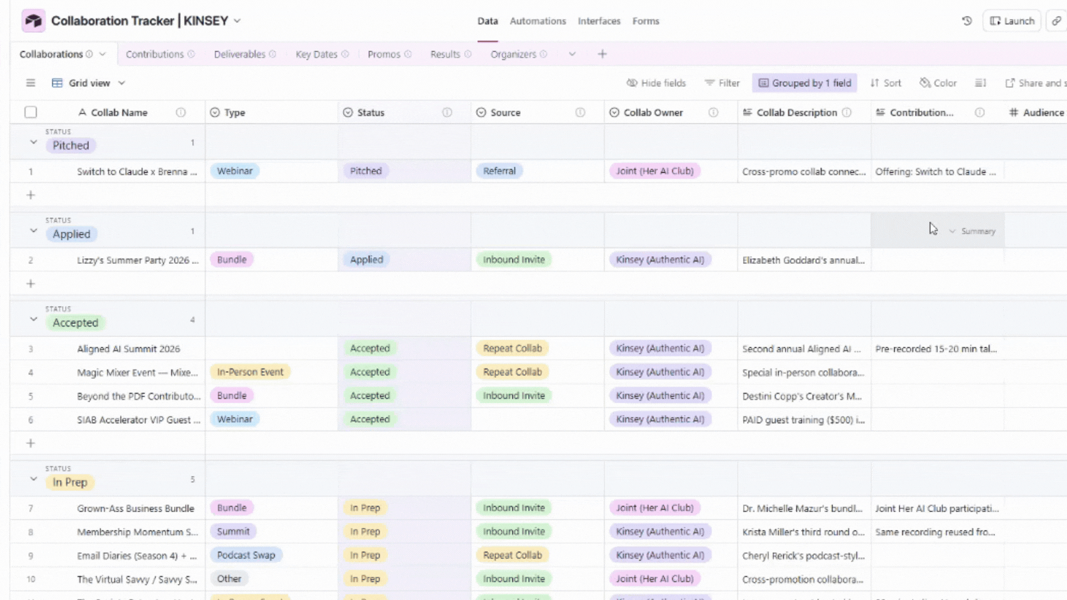Click the PAID guest training description cell
This screenshot has width=1067, height=600.
tap(804, 419)
